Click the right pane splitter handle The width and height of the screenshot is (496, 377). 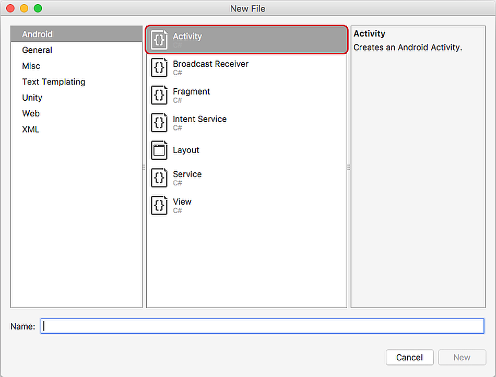coord(349,167)
